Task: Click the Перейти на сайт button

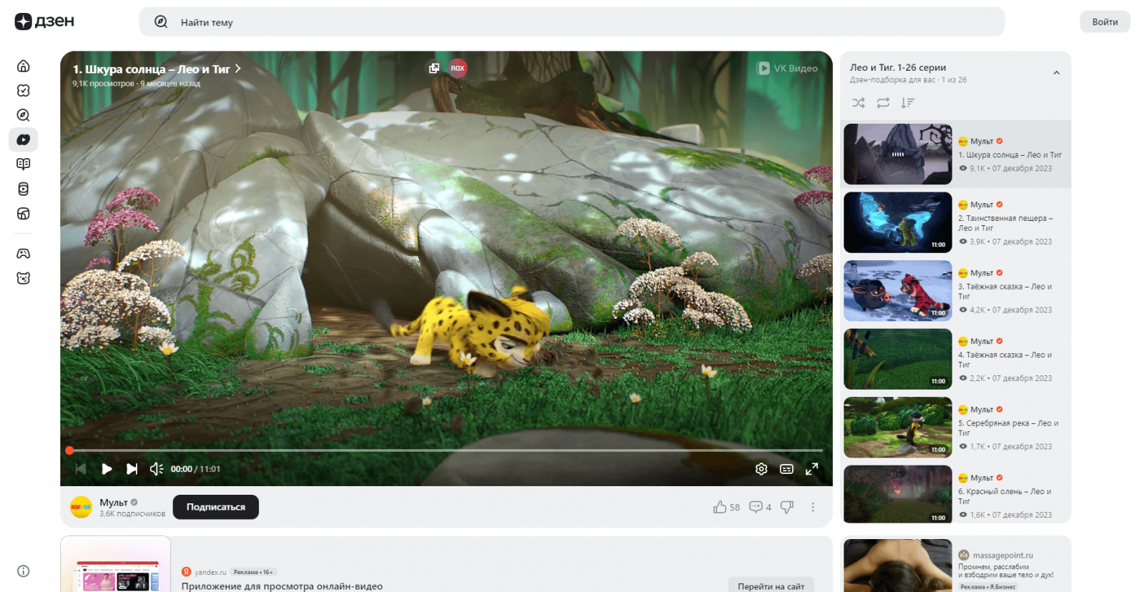Action: pos(771,586)
